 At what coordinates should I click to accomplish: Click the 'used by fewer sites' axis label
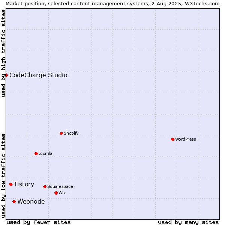coord(39,222)
